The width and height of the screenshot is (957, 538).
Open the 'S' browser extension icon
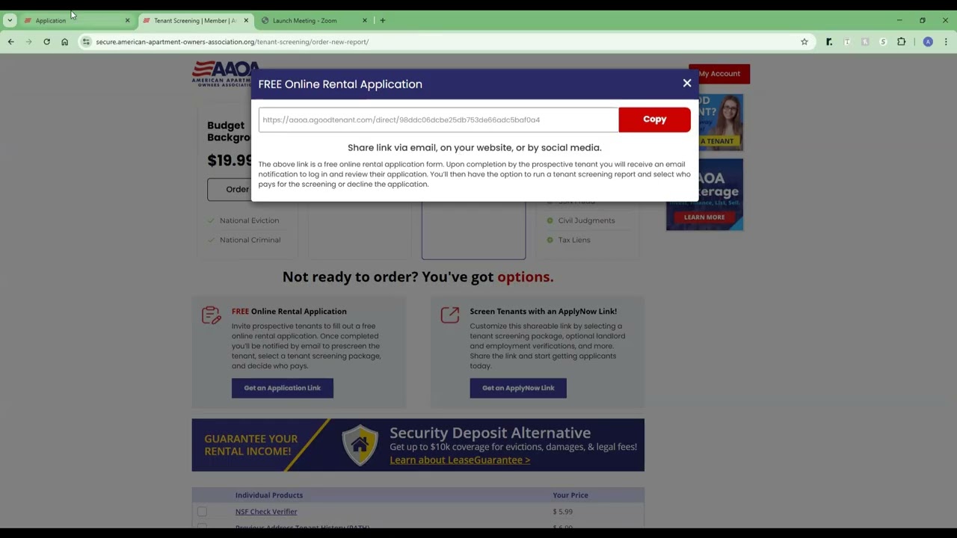tap(883, 42)
